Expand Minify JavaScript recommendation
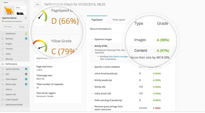 pyautogui.click(x=92, y=80)
